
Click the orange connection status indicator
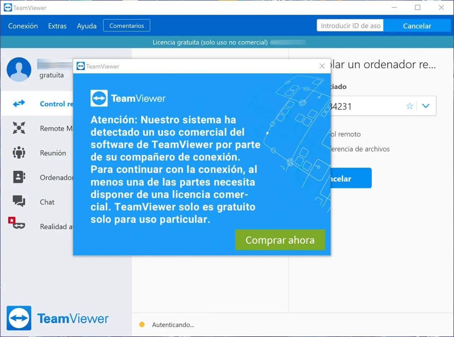(142, 325)
